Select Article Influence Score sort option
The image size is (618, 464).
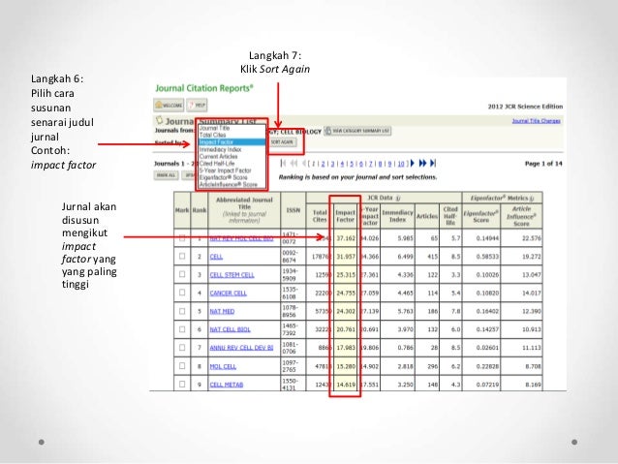232,184
